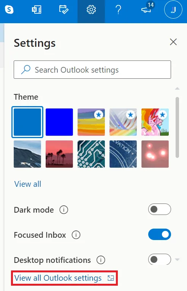187x291 pixels.
Task: Choose the pink bokeh lights theme
Action: 155,154
